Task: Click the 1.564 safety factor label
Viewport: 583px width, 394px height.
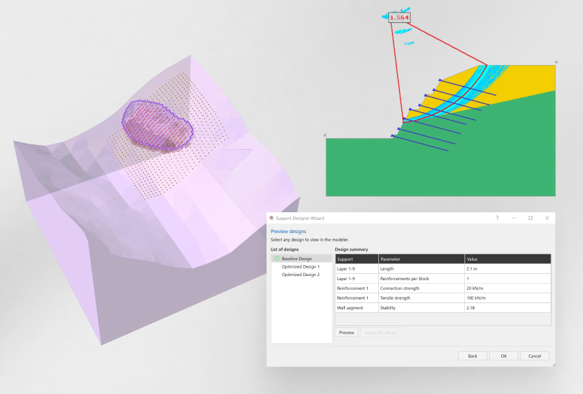Action: click(399, 17)
